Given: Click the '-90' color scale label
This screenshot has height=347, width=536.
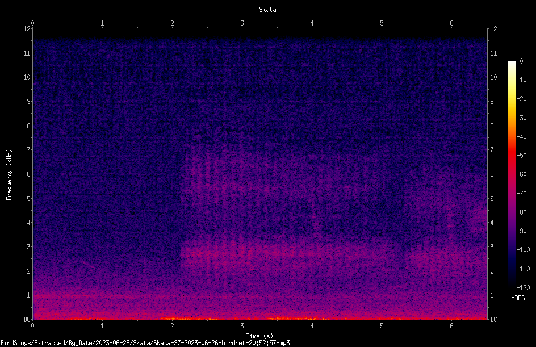Looking at the screenshot, I should (521, 231).
